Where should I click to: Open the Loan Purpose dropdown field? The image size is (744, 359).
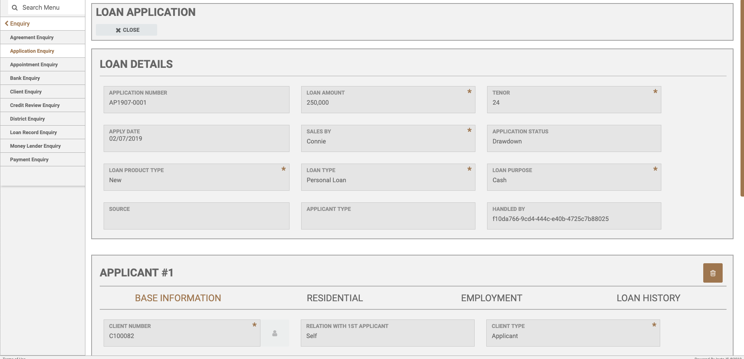coord(574,180)
